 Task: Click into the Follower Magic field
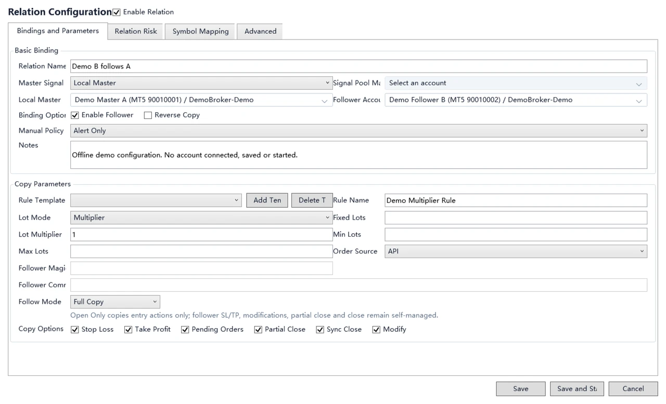(201, 268)
